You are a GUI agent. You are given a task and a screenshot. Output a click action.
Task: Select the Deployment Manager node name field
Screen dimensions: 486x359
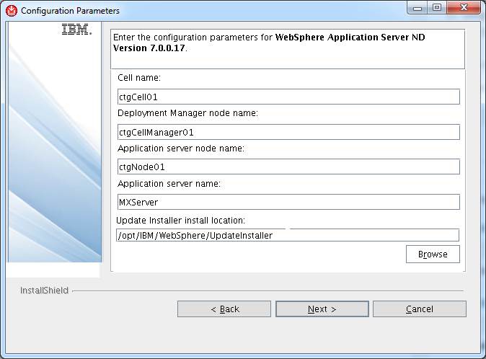click(288, 132)
